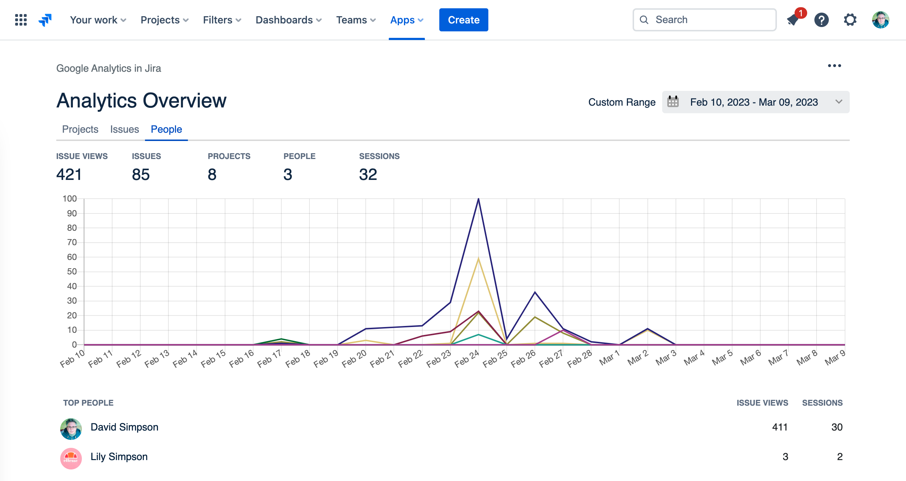Open the three-dot more actions menu
The width and height of the screenshot is (906, 481).
tap(834, 66)
